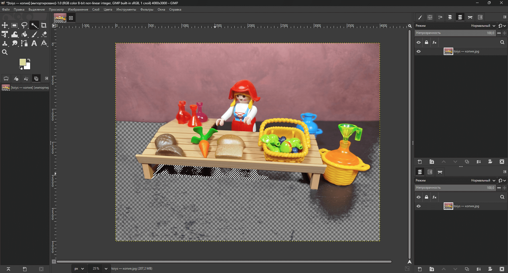Screen dimensions: 508x273
Task: Toggle visibility header eye in upper Layers panel
Action: pyautogui.click(x=419, y=42)
